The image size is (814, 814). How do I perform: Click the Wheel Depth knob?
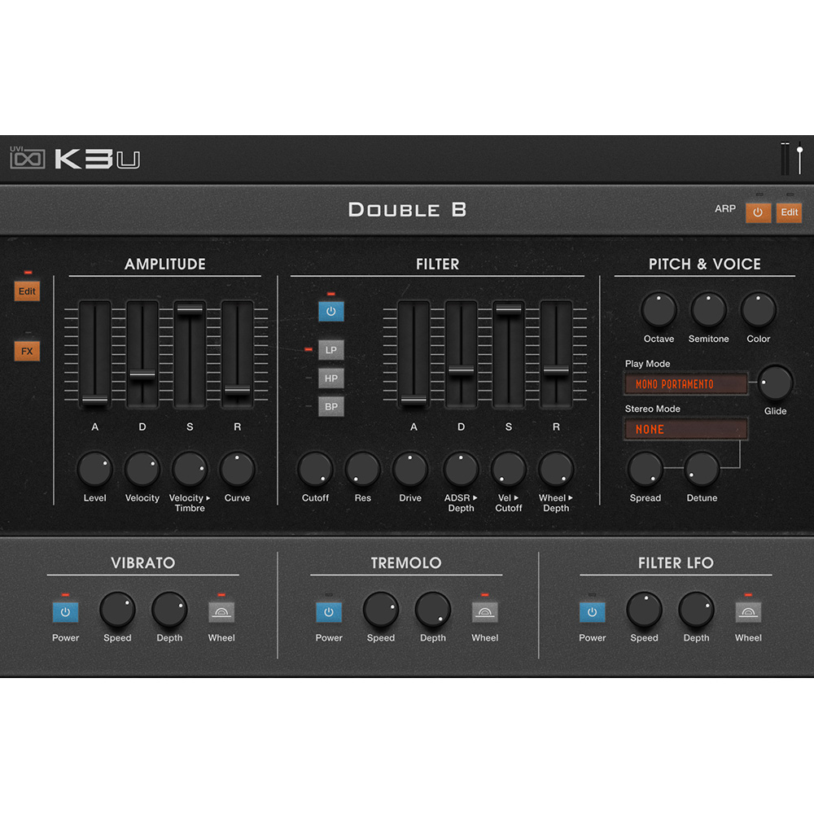pyautogui.click(x=556, y=469)
